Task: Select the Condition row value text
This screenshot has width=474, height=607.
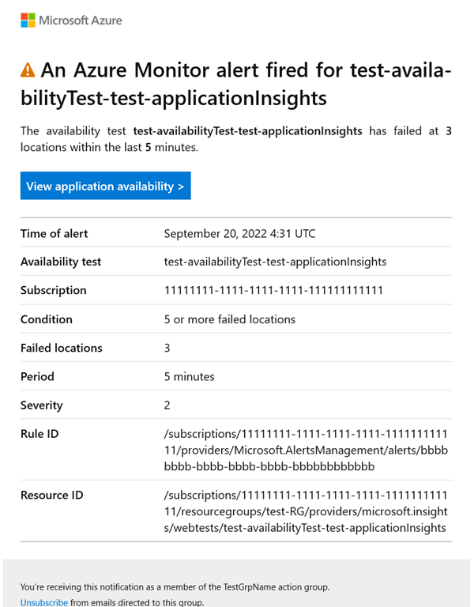Action: [229, 319]
